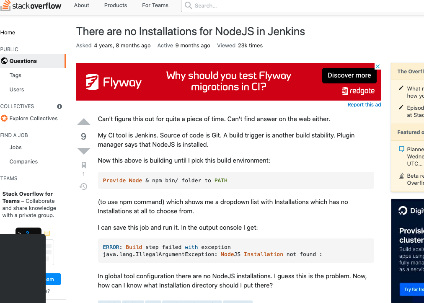Image resolution: width=424 pixels, height=303 pixels.
Task: Click Report this ad link
Action: coord(364,105)
